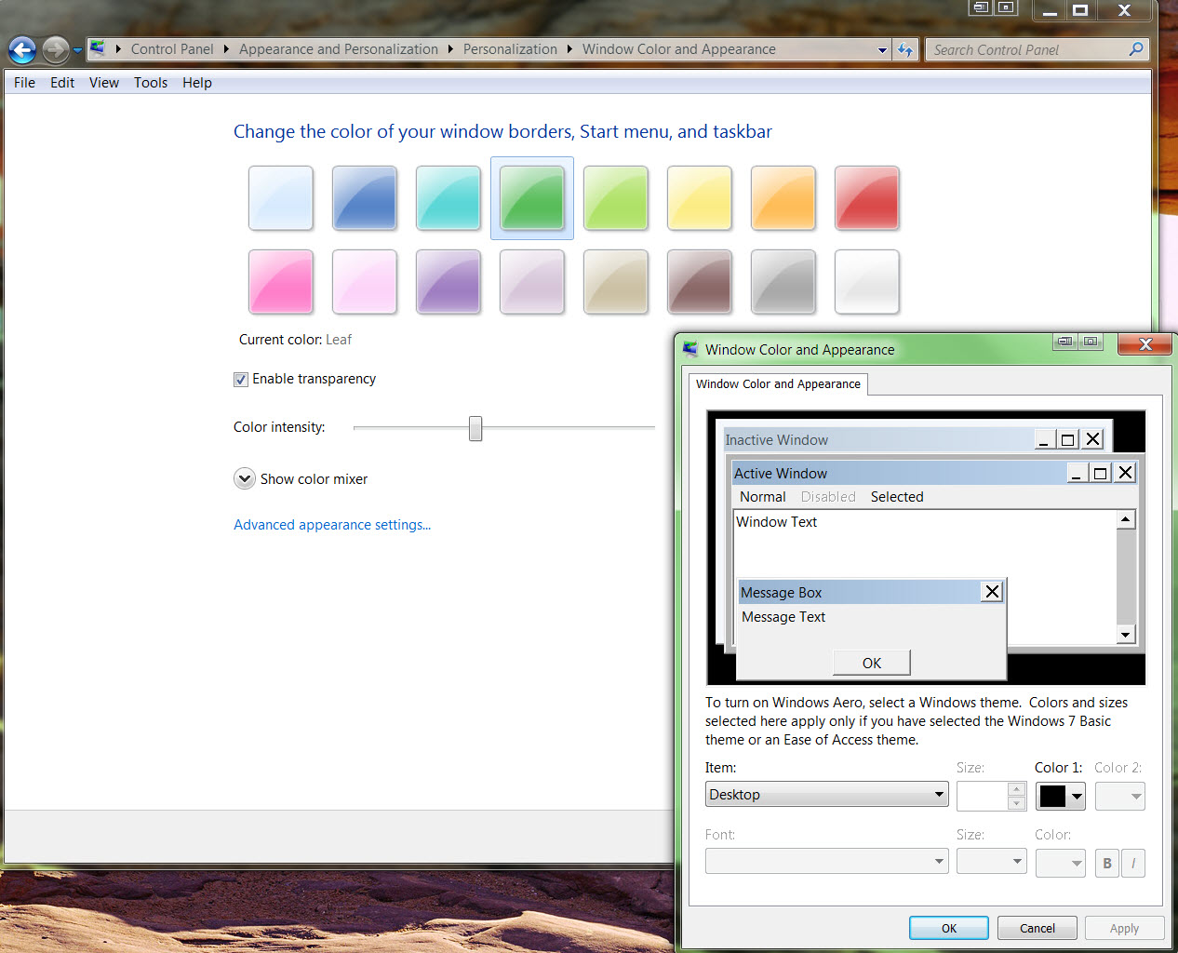Open the Item dropdown showing Desktop
This screenshot has height=953, width=1178.
click(x=826, y=795)
